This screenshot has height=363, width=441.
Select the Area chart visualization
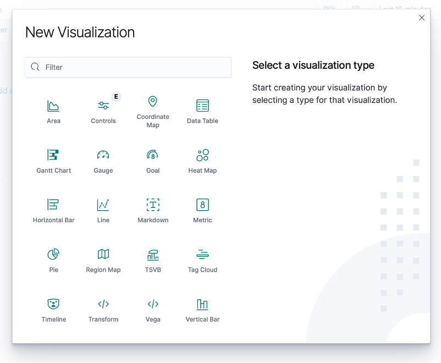[x=53, y=112]
